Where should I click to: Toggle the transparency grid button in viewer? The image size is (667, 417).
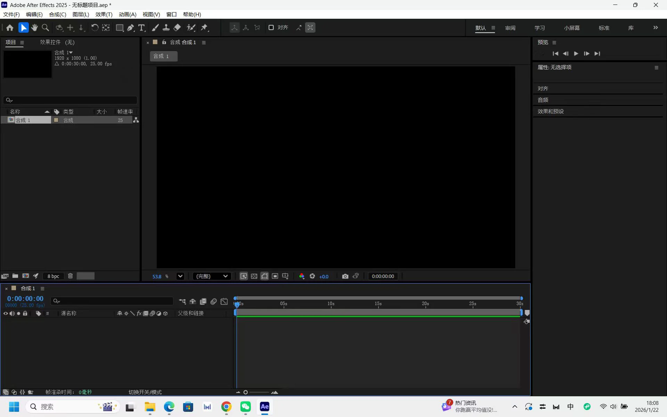coord(254,276)
